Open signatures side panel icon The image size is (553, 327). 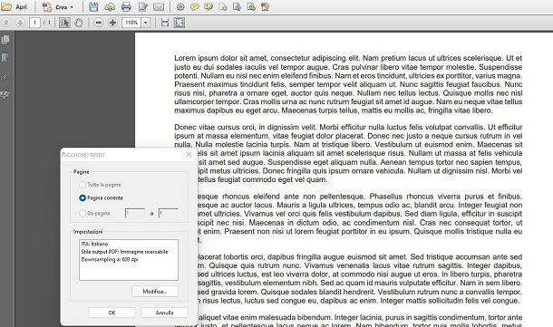click(5, 94)
